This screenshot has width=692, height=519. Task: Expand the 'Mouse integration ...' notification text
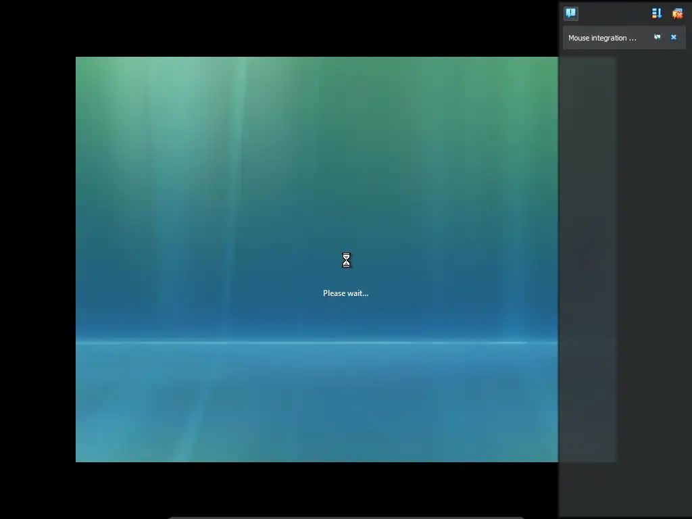coord(602,38)
